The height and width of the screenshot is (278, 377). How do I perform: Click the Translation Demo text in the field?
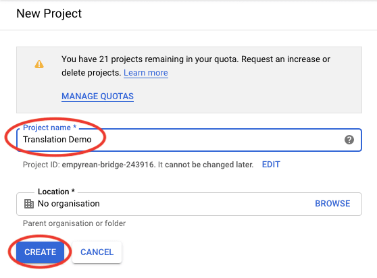coord(57,140)
